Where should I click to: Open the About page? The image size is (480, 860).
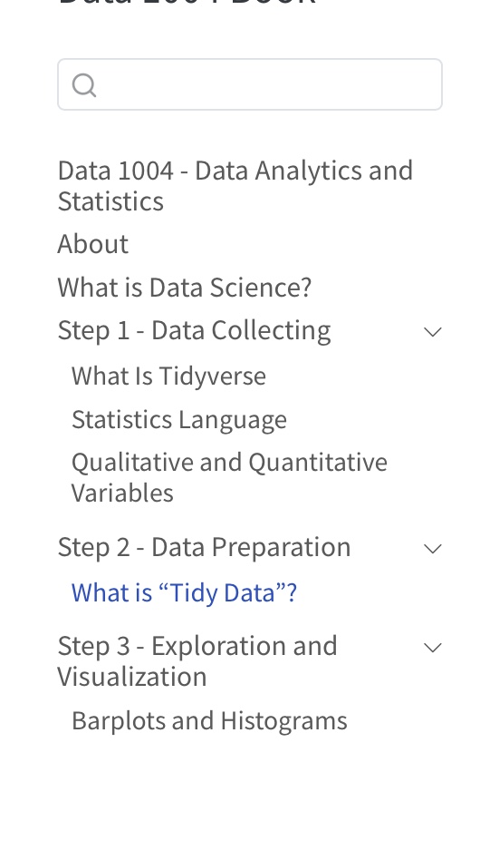(92, 243)
